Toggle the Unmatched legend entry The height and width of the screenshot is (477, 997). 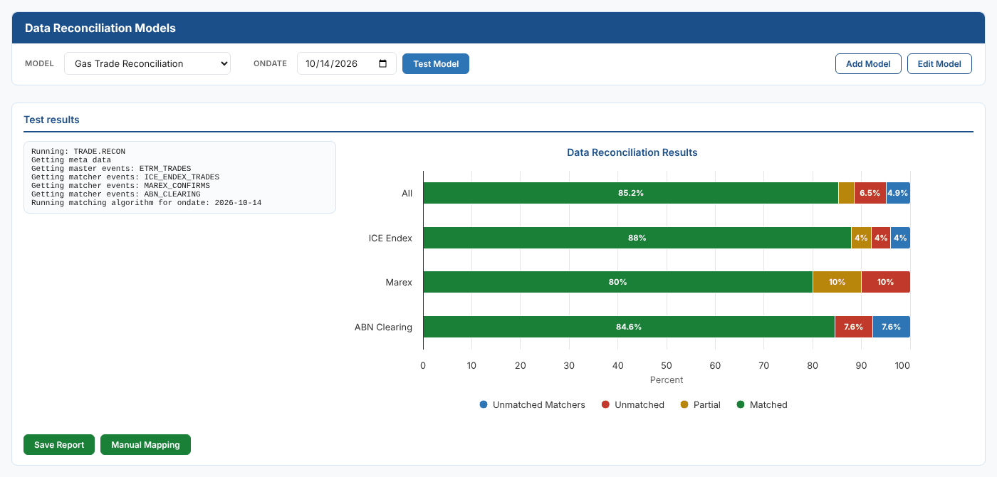tap(633, 404)
